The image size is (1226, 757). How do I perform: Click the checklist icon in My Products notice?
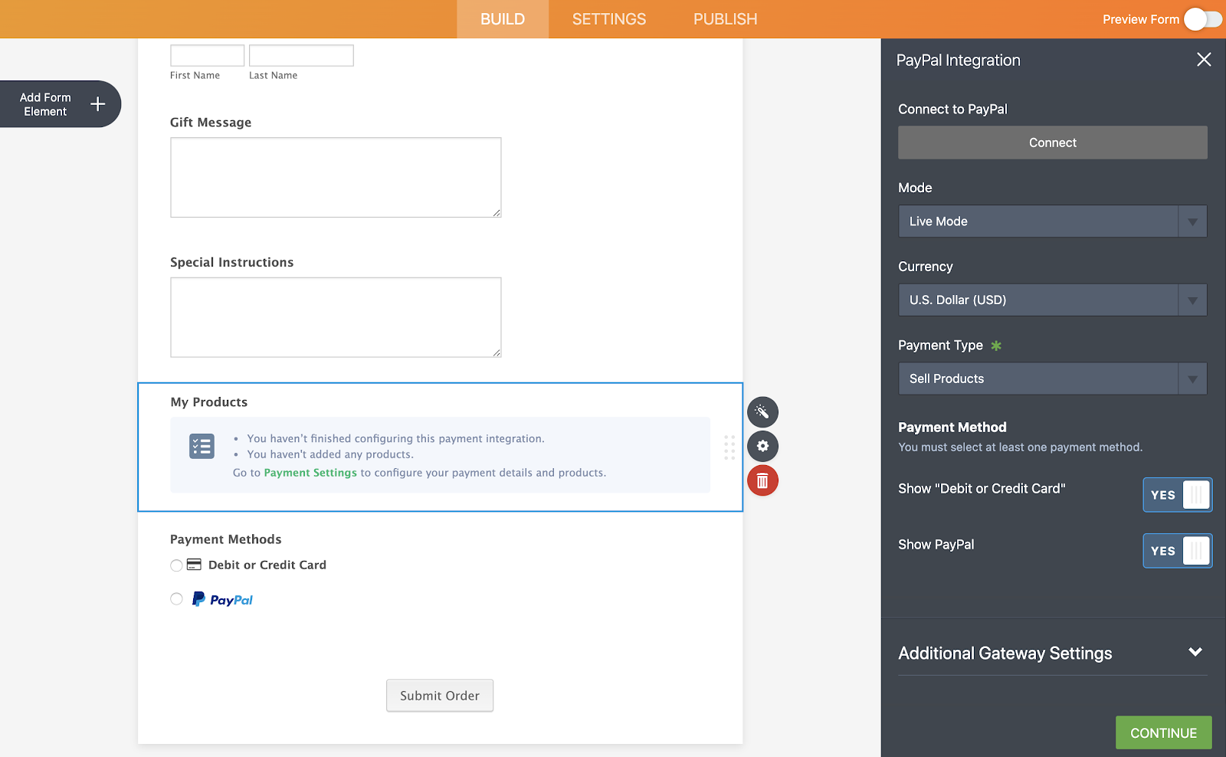click(202, 446)
